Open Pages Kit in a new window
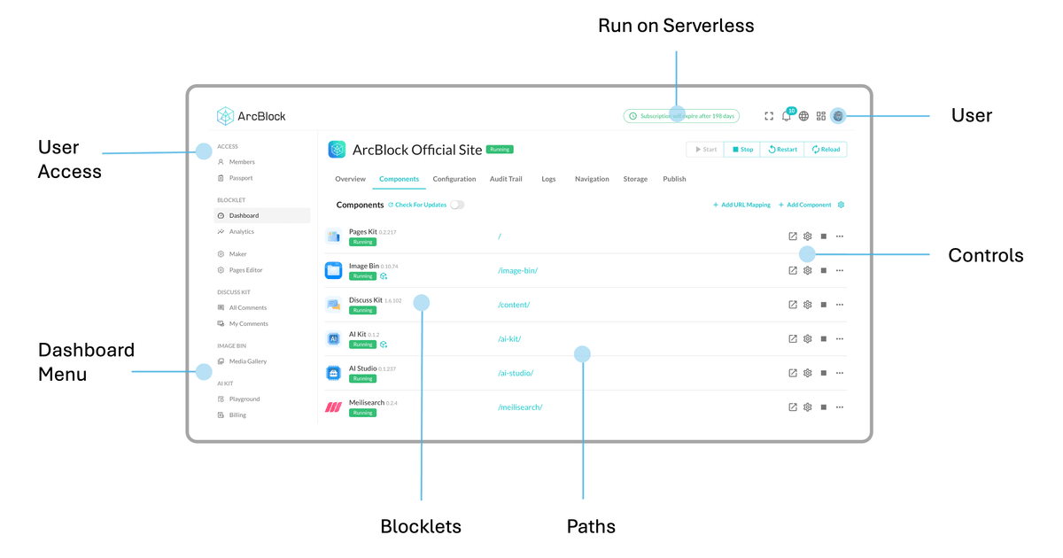This screenshot has width=1063, height=558. (x=793, y=236)
